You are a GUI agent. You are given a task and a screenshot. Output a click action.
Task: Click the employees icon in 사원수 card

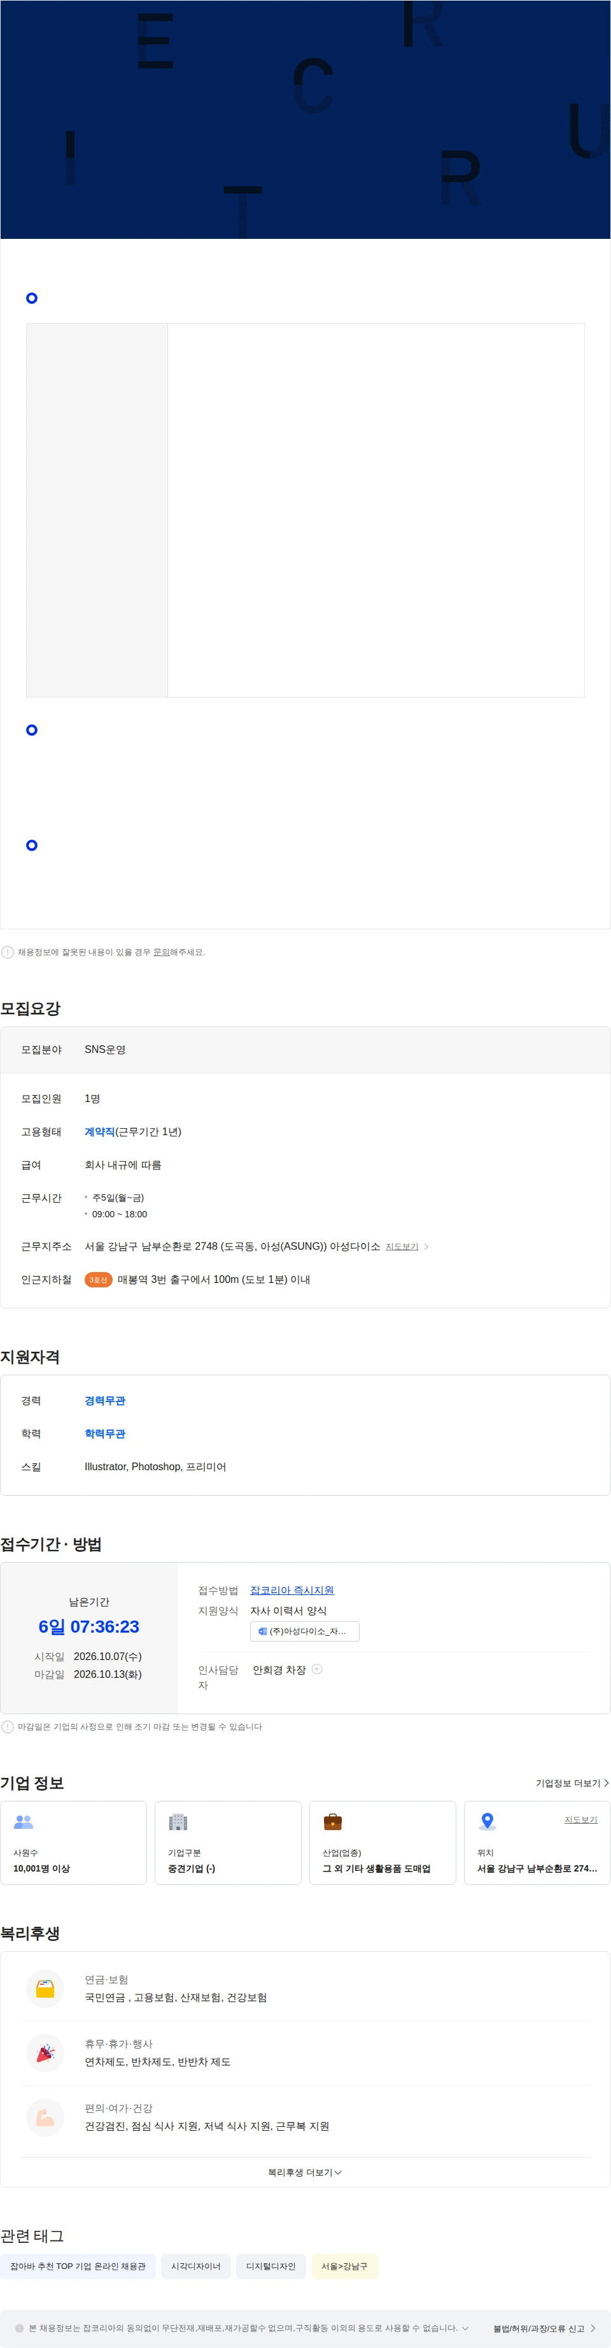(24, 1822)
